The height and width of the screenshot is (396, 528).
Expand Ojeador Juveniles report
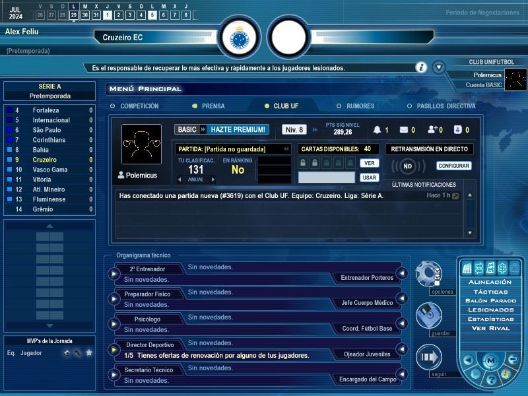pyautogui.click(x=402, y=349)
